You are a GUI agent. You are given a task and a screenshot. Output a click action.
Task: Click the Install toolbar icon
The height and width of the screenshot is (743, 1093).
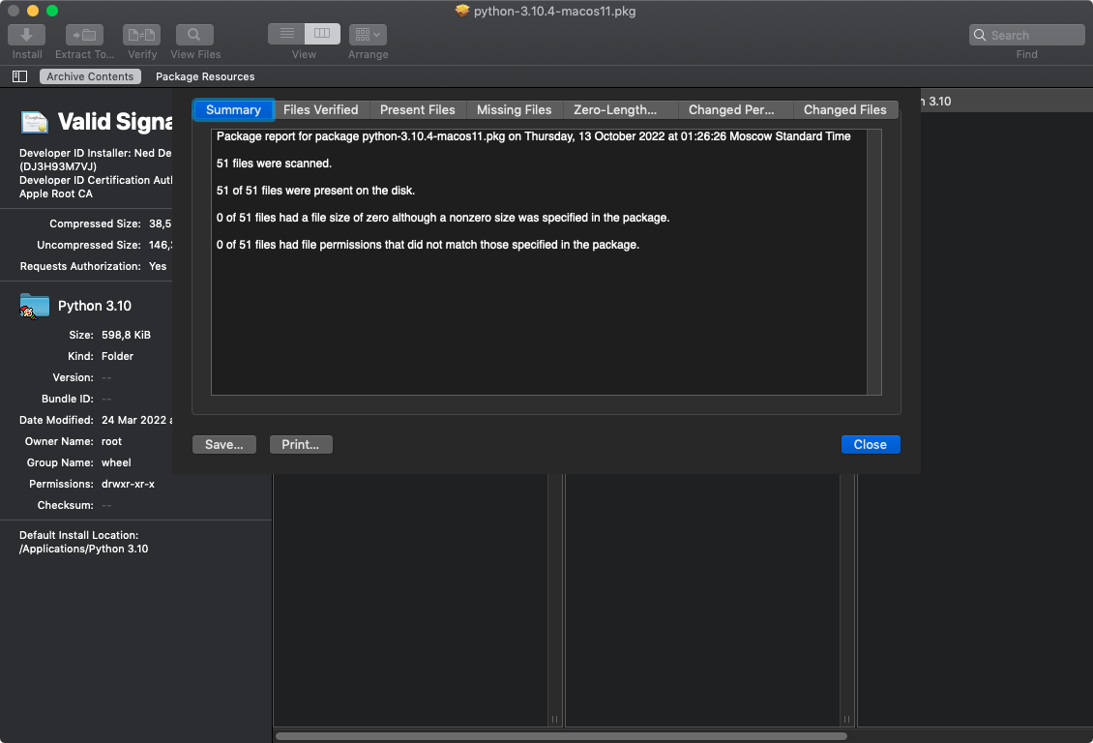[27, 35]
